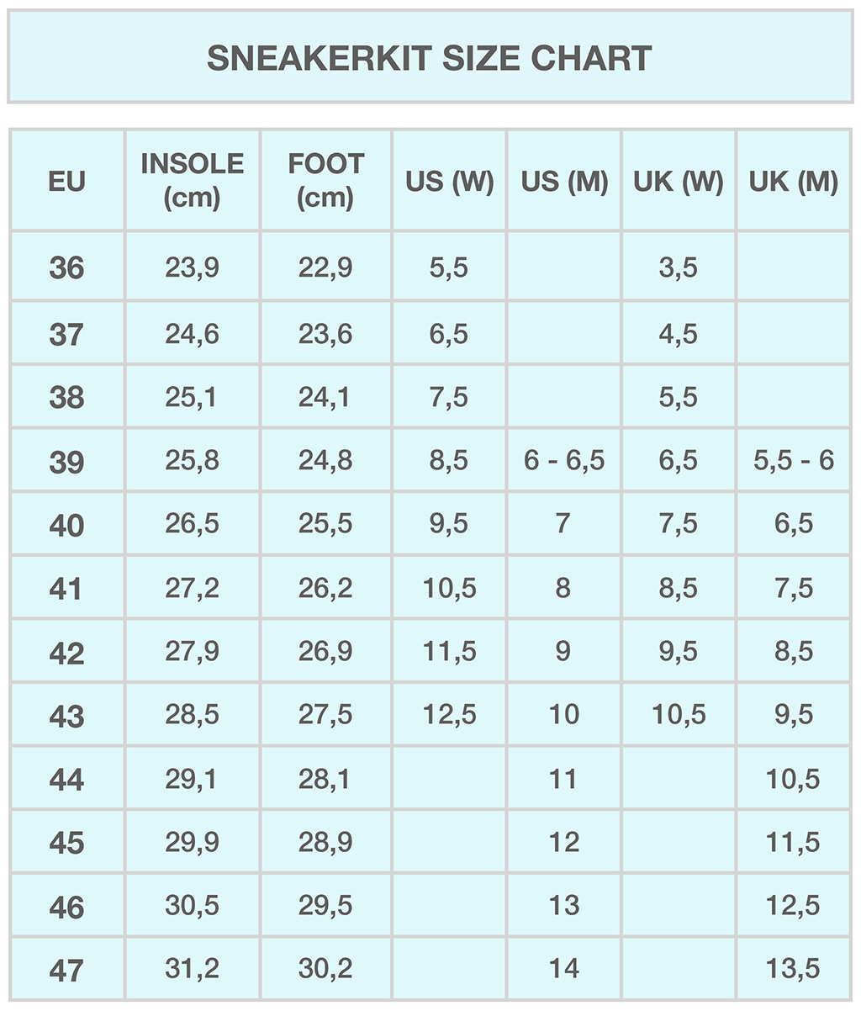This screenshot has height=1011, width=861.
Task: Select the US (W) column header
Action: point(450,182)
